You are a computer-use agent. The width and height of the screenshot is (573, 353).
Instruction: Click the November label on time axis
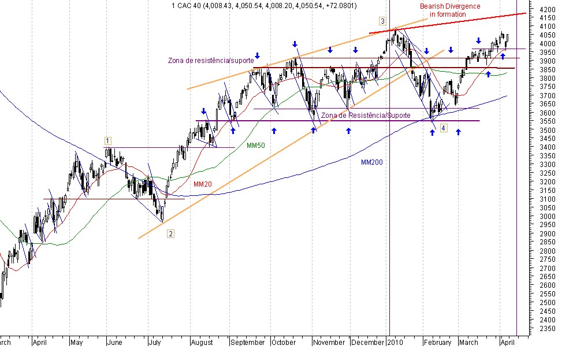click(x=329, y=343)
